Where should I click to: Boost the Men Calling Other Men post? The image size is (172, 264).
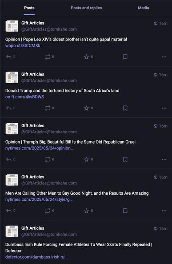point(48,211)
